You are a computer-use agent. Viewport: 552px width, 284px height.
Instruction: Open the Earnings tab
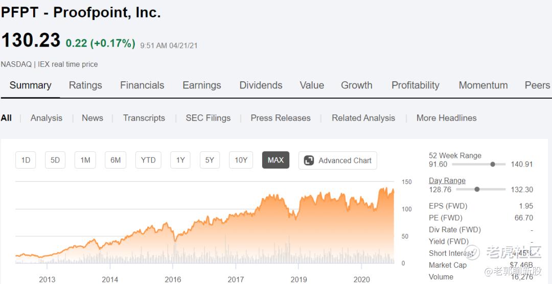[202, 85]
